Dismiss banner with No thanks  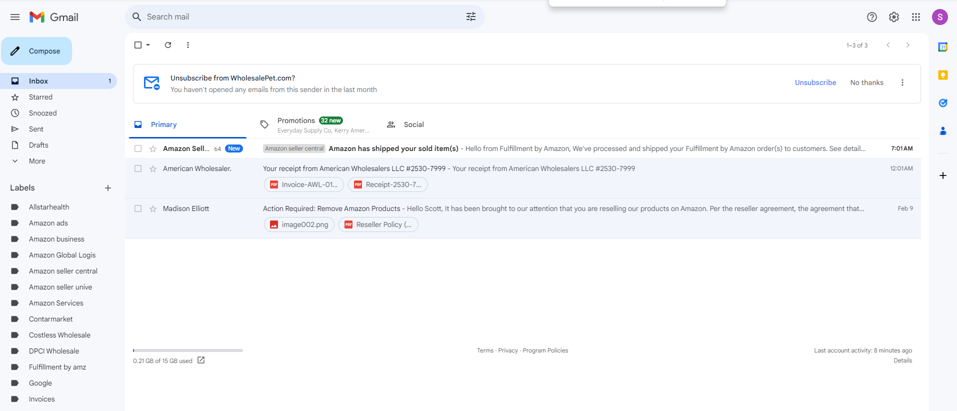[x=867, y=82]
